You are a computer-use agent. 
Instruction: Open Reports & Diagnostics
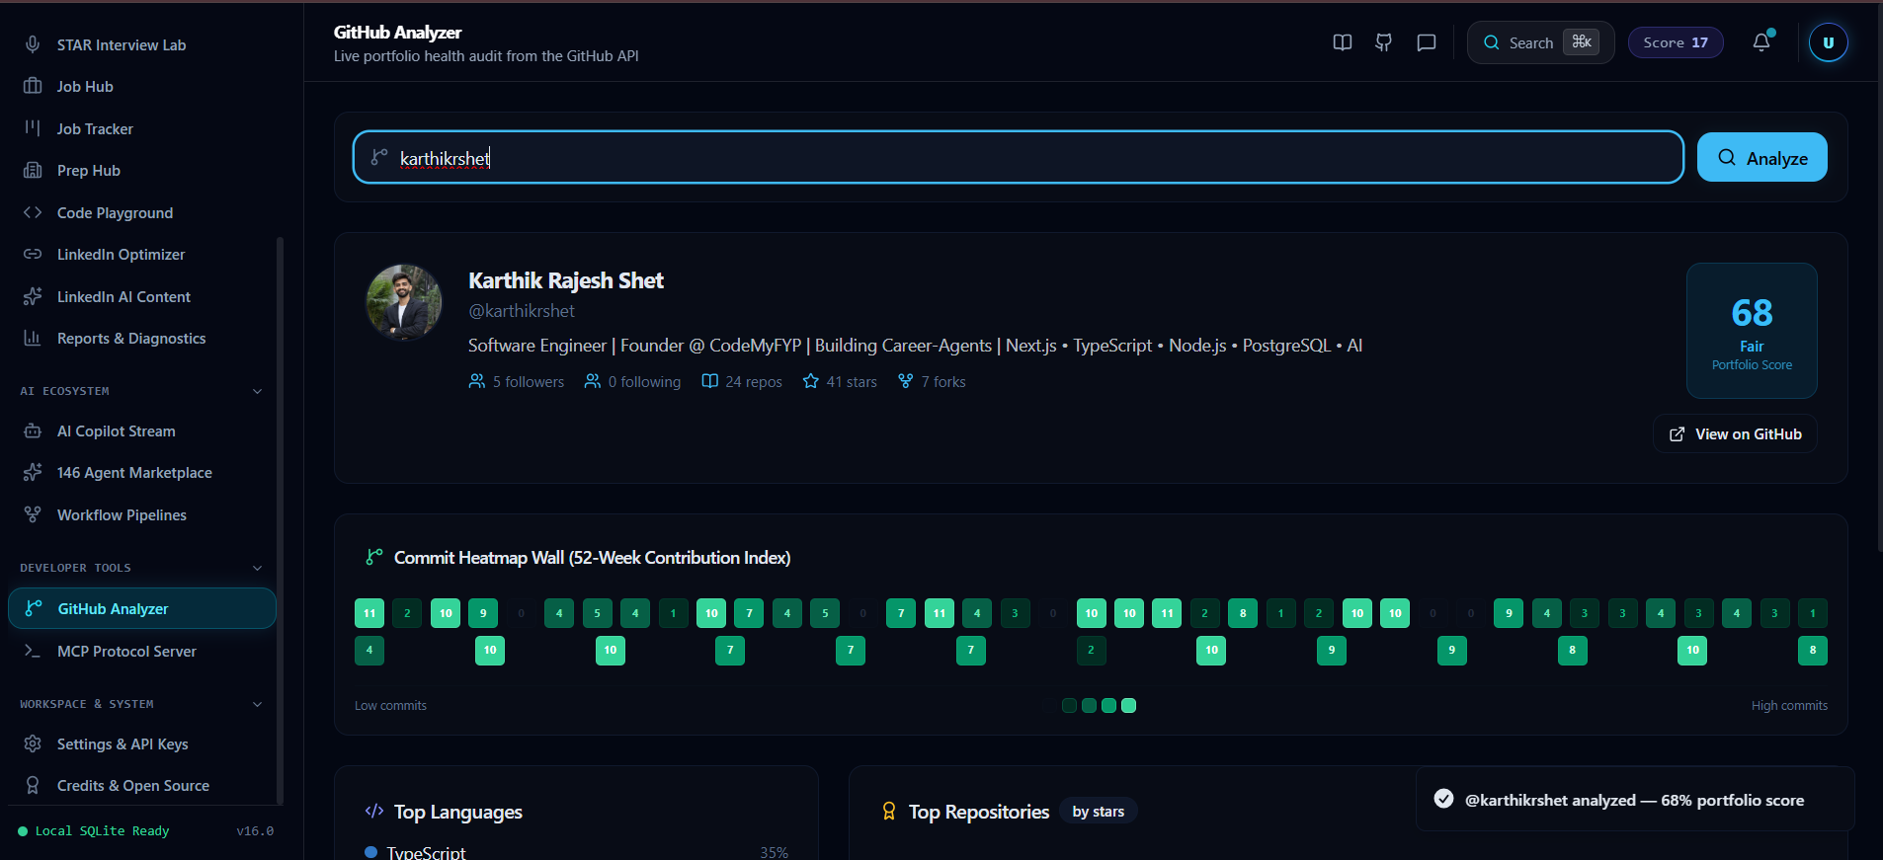[142, 338]
